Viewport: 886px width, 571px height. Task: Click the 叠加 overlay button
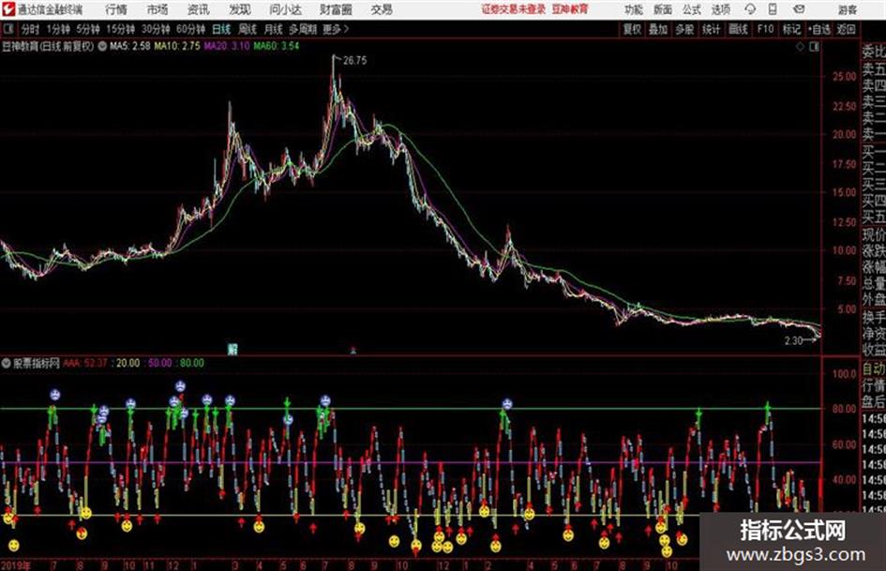[658, 29]
